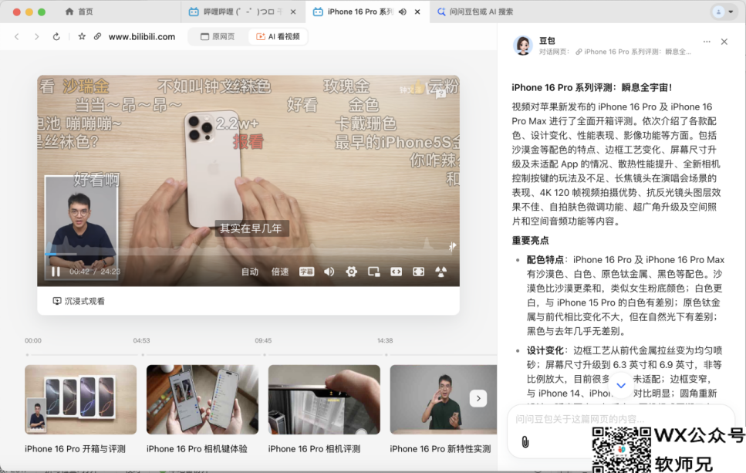Open iPhone 16 Pro 开箱与评测 chapter thumbnail
This screenshot has height=473, width=746.
pos(81,399)
